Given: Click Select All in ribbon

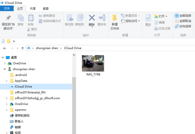Looking at the screenshot, I should click(x=183, y=16).
